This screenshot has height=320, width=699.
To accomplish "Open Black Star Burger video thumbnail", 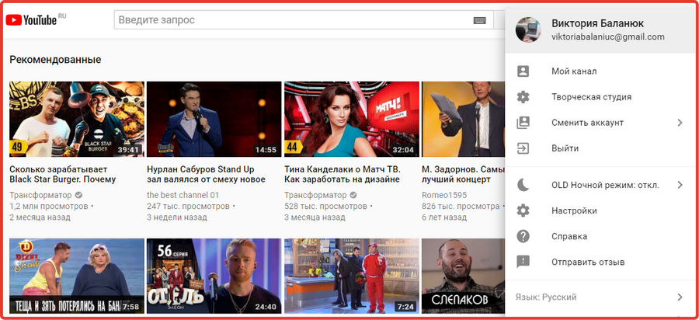I will click(x=77, y=119).
